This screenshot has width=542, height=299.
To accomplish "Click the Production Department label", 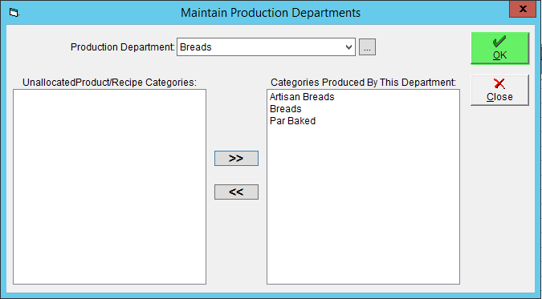I will click(123, 47).
